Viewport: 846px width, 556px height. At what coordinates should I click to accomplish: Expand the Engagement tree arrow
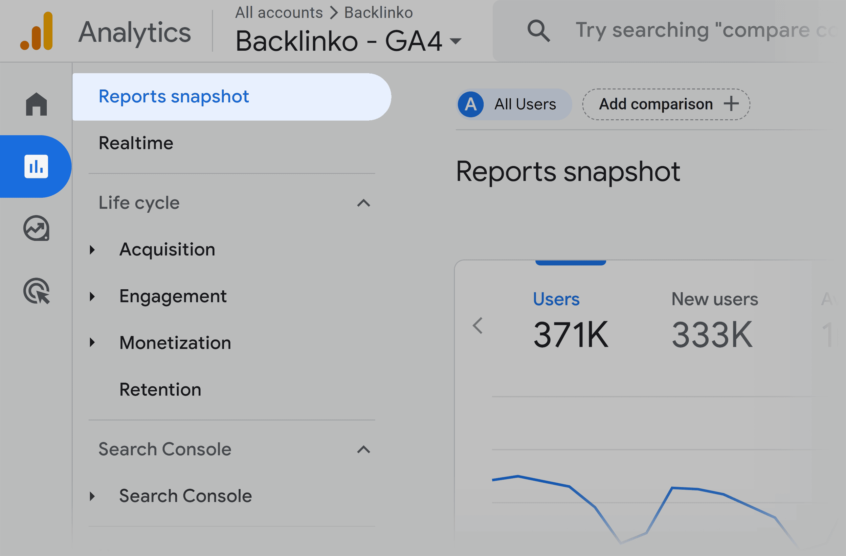click(92, 296)
